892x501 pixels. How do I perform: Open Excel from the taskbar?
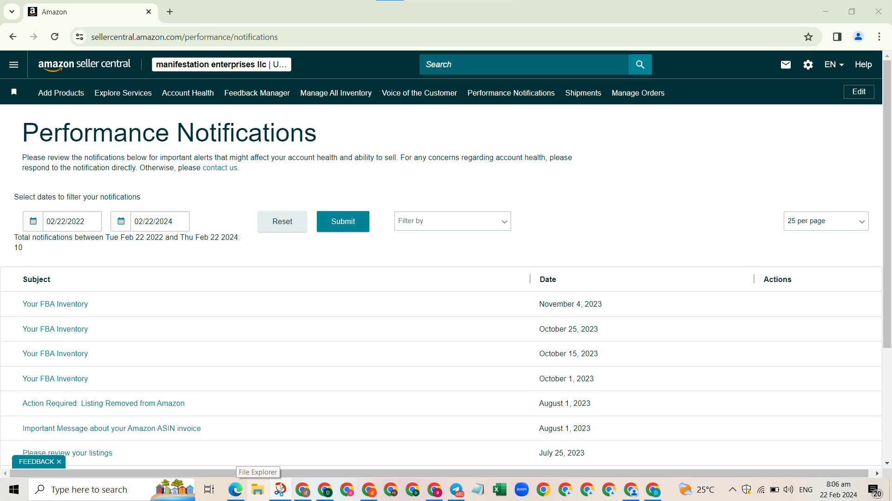[x=499, y=489]
